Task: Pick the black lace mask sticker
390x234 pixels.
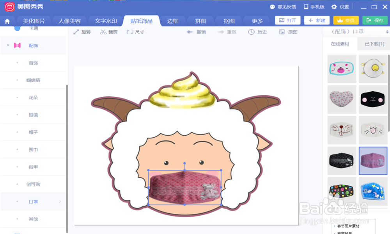Action: tap(342, 161)
